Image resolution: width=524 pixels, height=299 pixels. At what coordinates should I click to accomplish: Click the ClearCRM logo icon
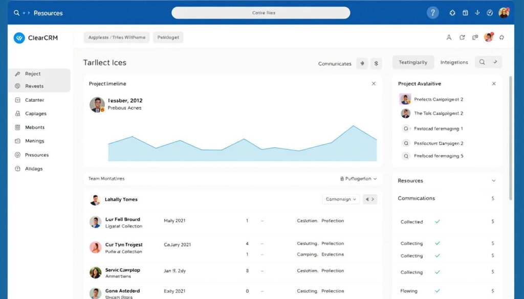[x=19, y=37]
